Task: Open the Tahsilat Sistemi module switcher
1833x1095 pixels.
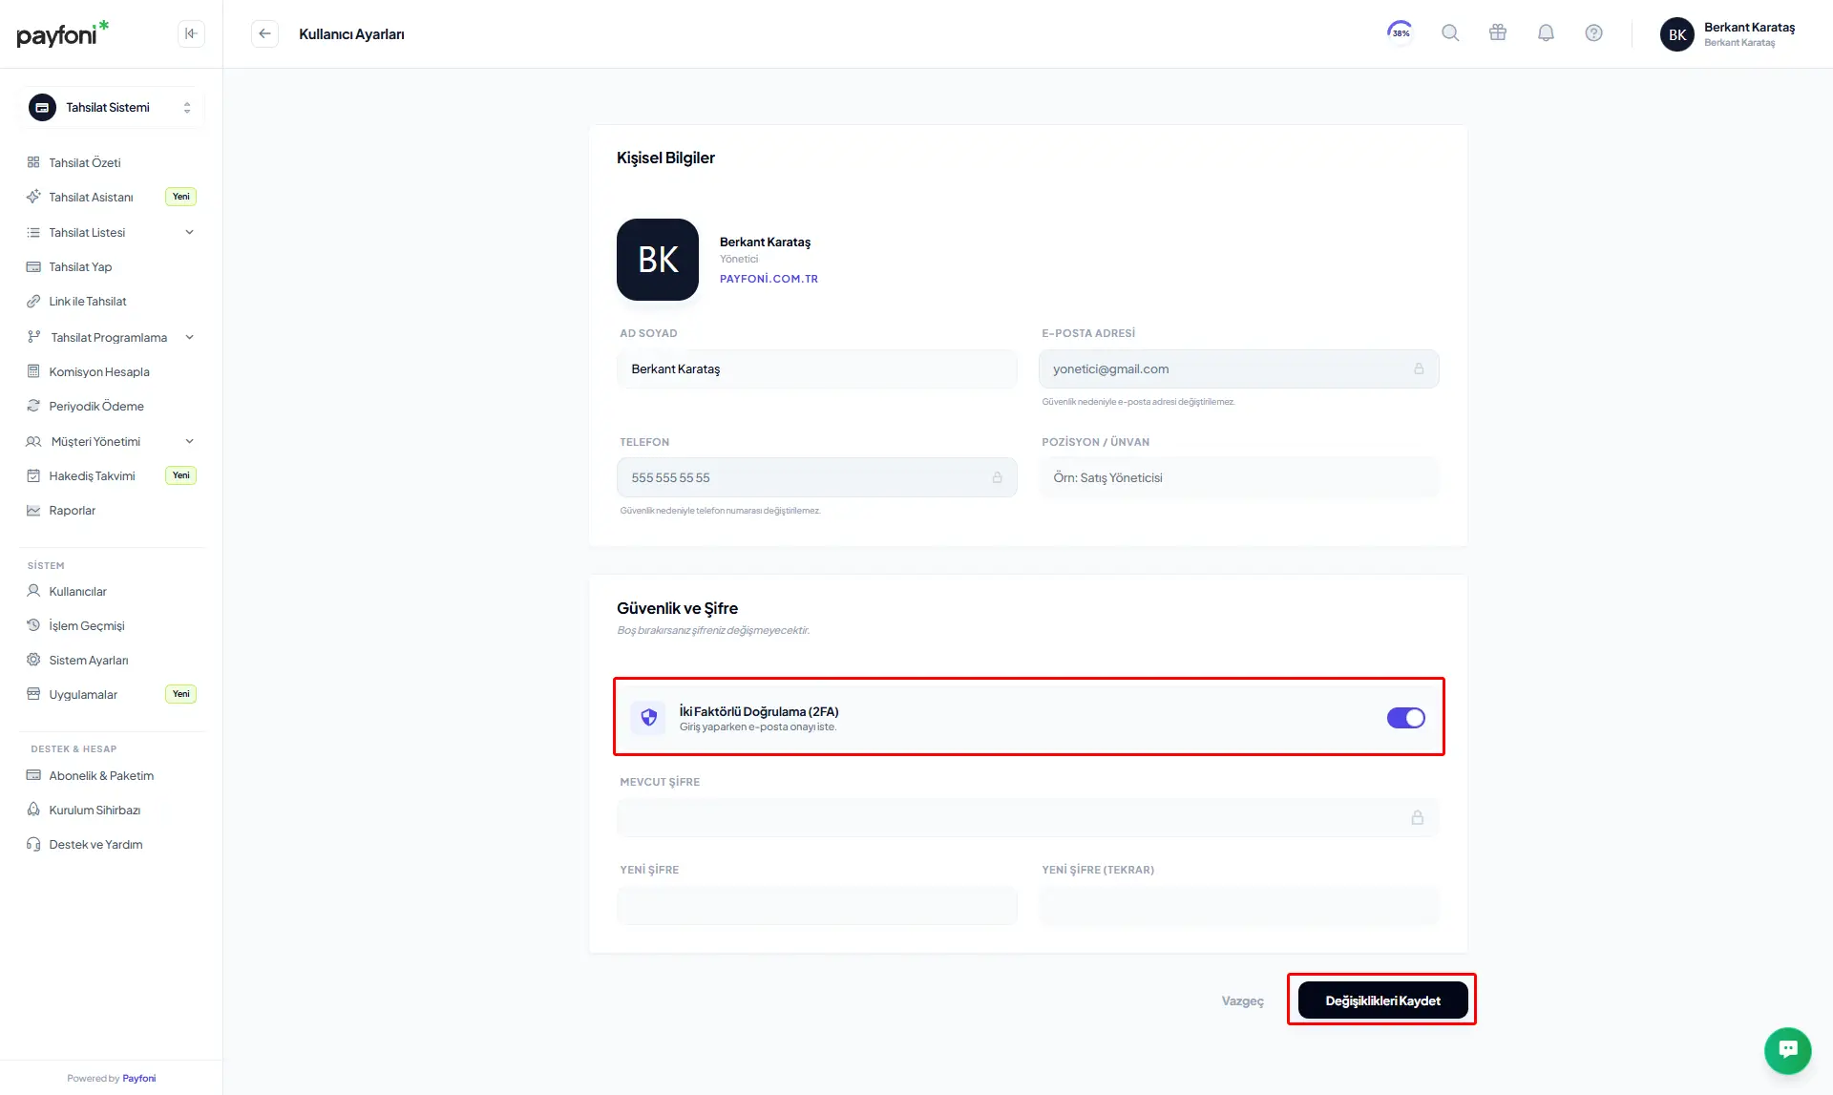Action: click(112, 108)
